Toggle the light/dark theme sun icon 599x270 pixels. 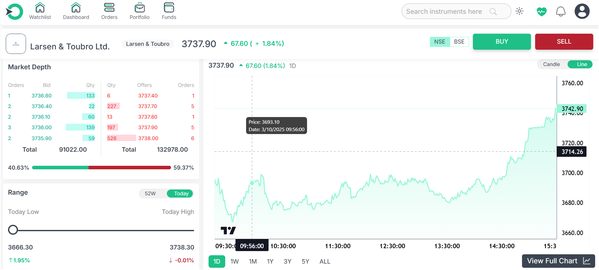(519, 11)
